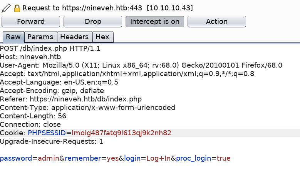Click the padlock HTTPS icon

point(17,8)
